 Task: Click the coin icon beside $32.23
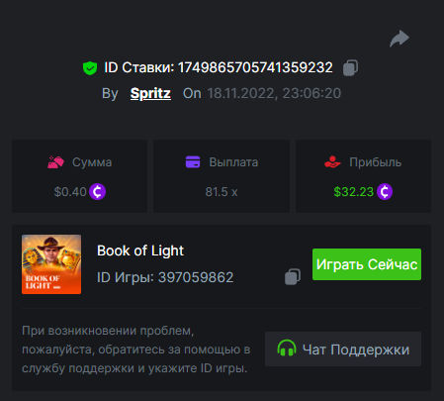[385, 192]
